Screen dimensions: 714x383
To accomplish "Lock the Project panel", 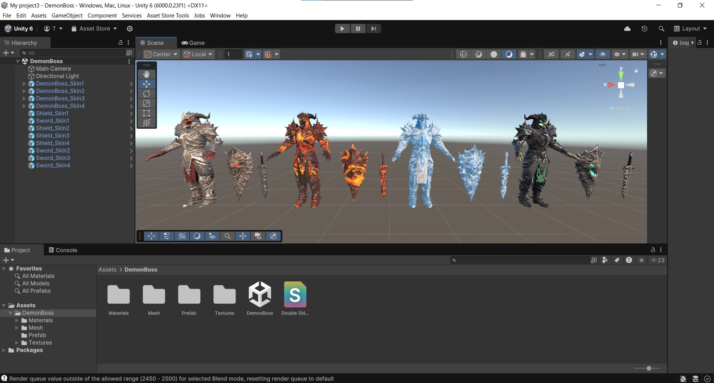I will coord(653,250).
